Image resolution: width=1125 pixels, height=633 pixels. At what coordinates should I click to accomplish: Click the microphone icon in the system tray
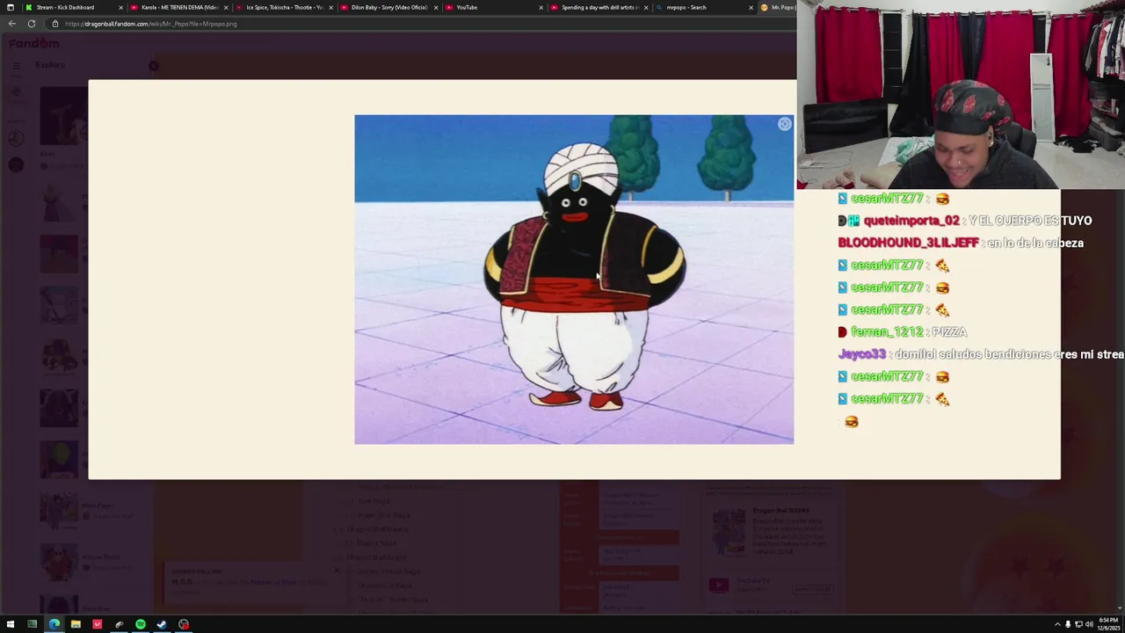click(x=1068, y=624)
